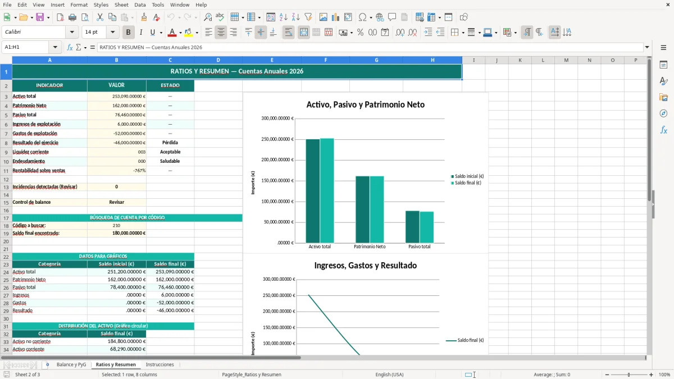
Task: Click the English (USA) language status
Action: 389,375
